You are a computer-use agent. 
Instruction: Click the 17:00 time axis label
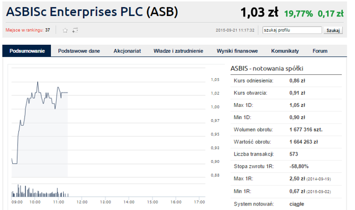coord(199,202)
